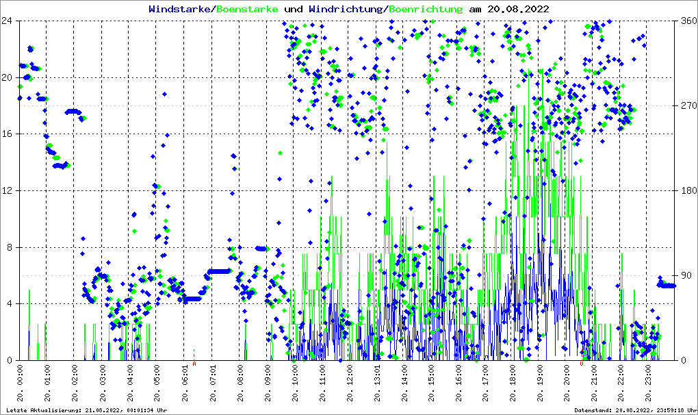Click time axis label '20. 08:00'
Viewport: 698px width, 415px height.
[240, 383]
